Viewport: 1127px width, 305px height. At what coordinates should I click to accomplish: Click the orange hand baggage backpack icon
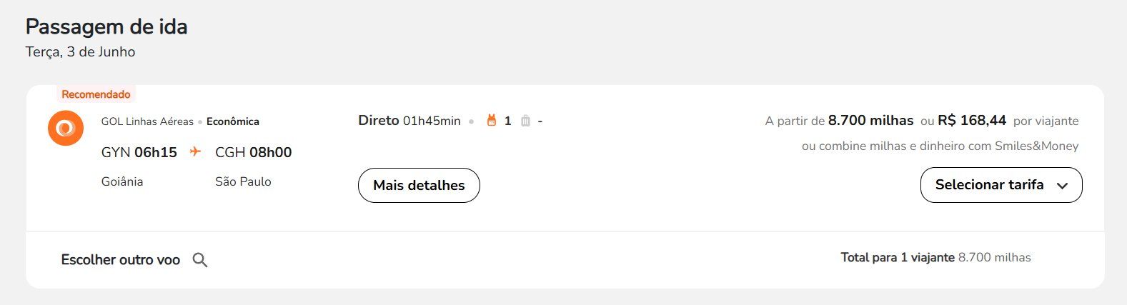coord(491,121)
